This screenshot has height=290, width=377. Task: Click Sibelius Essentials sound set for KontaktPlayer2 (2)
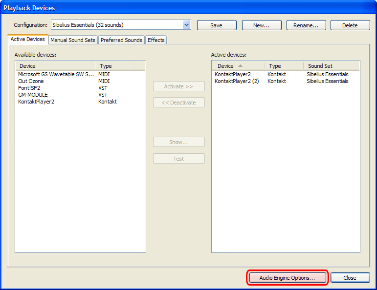328,81
